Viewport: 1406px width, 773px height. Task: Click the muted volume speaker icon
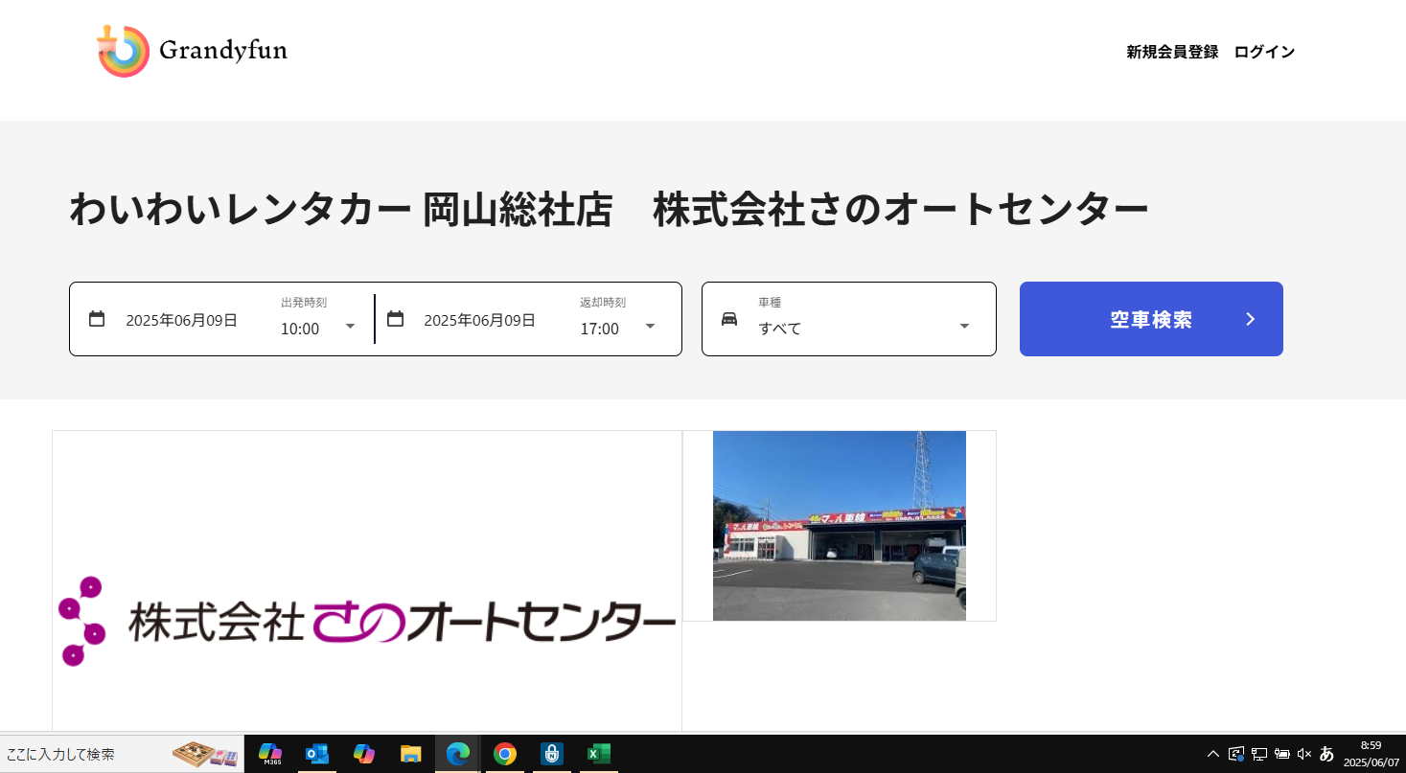1303,754
